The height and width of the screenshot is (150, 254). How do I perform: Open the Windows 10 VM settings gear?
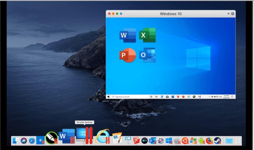click(x=233, y=14)
